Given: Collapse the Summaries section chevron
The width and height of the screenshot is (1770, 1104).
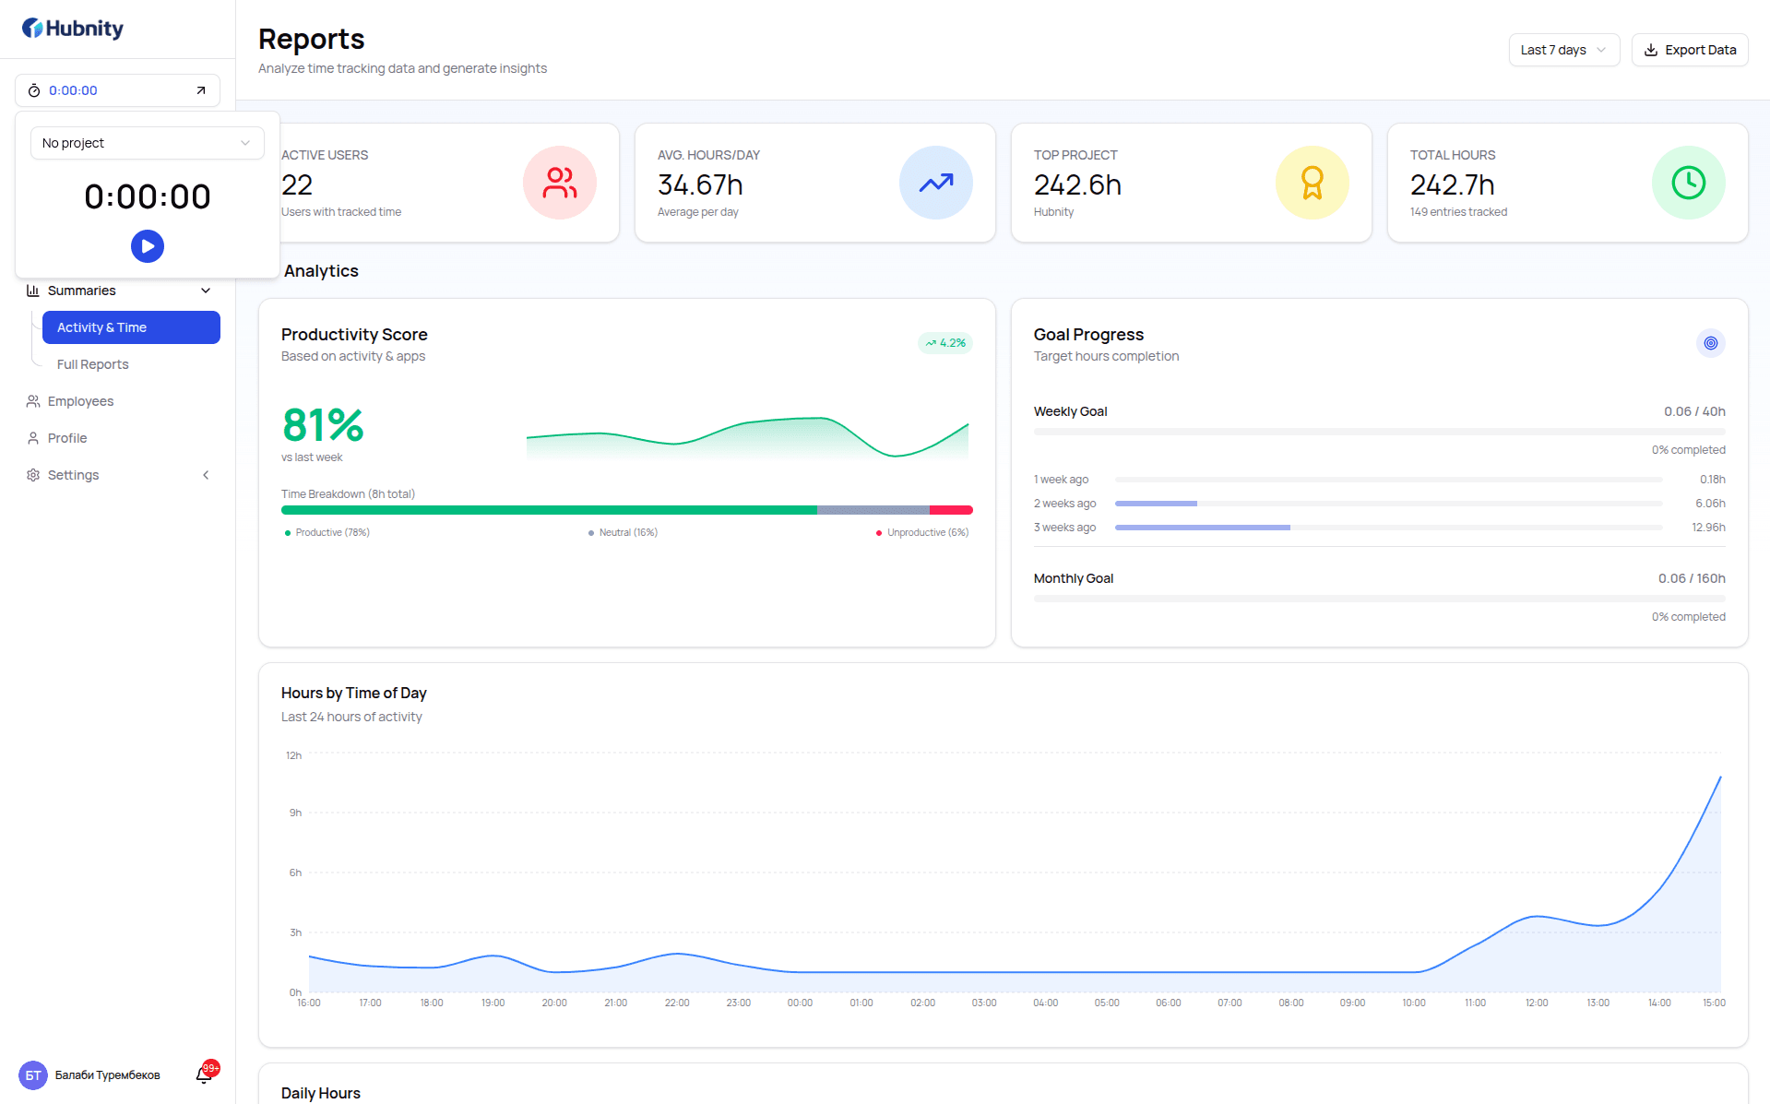Looking at the screenshot, I should pyautogui.click(x=206, y=291).
